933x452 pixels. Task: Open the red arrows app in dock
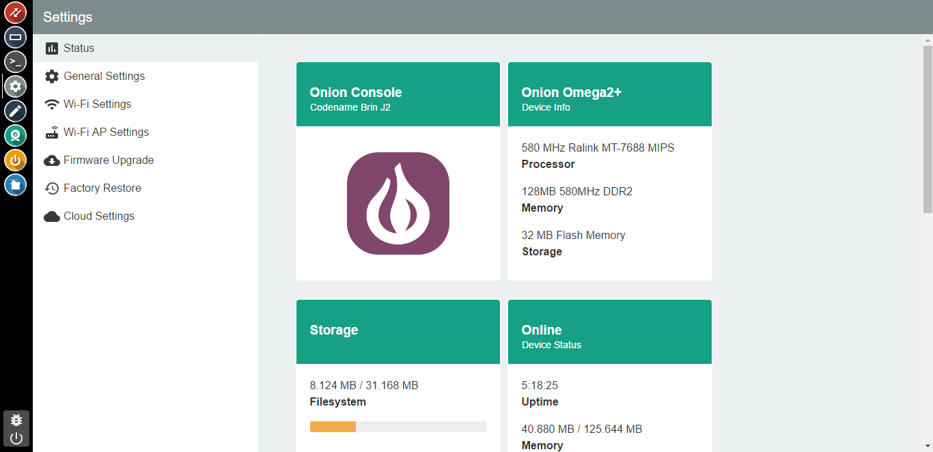16,12
